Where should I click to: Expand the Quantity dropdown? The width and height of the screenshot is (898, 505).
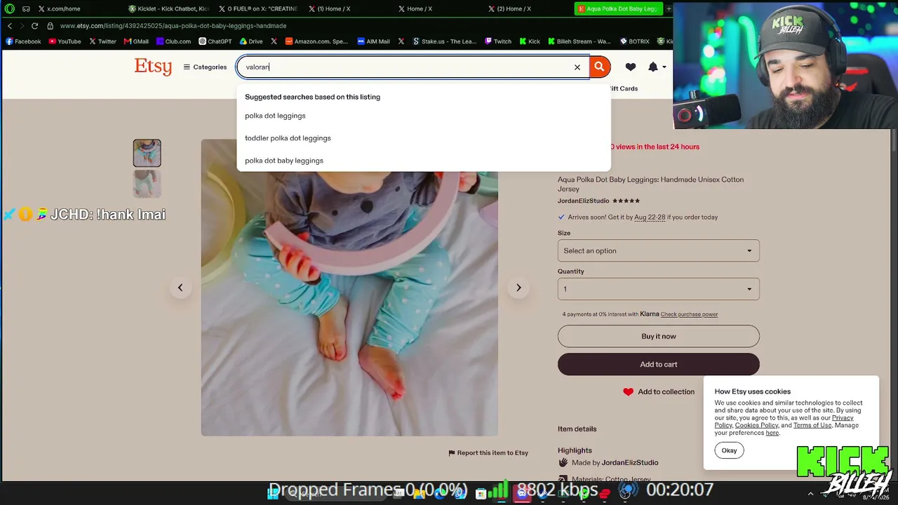(659, 289)
